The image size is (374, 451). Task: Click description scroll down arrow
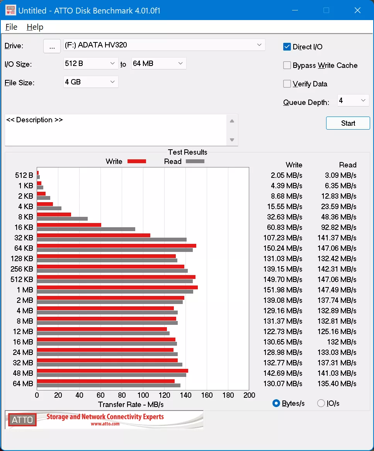point(232,140)
